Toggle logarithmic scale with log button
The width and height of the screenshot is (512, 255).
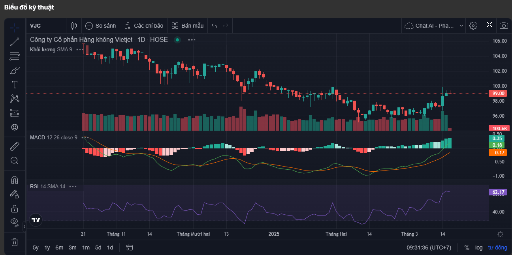coord(479,247)
